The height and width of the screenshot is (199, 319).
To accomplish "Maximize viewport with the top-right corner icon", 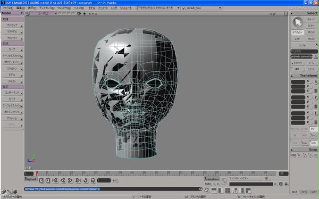I will click(286, 14).
